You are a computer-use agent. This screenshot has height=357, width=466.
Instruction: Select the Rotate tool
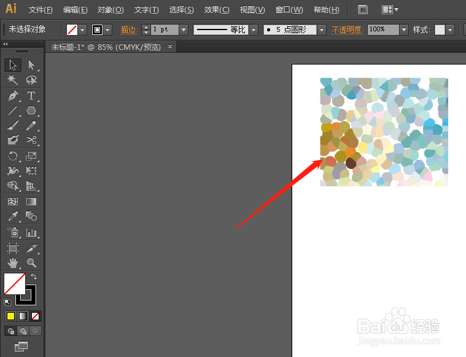point(13,156)
